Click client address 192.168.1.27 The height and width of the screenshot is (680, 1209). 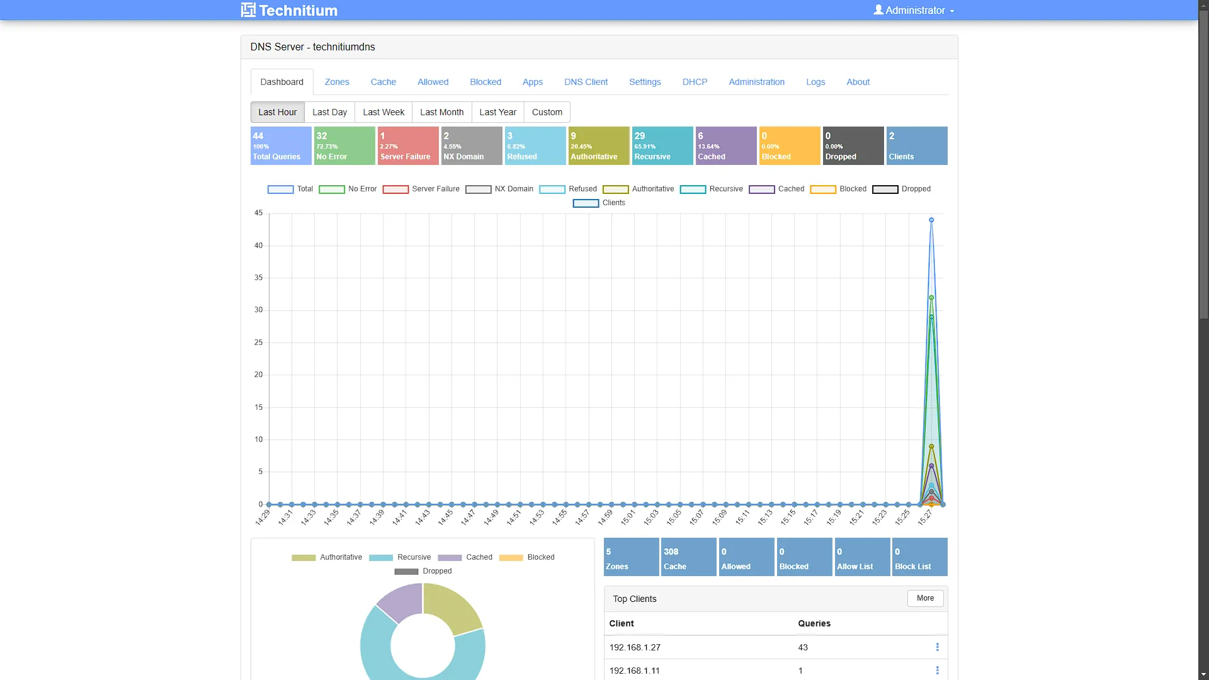click(635, 647)
